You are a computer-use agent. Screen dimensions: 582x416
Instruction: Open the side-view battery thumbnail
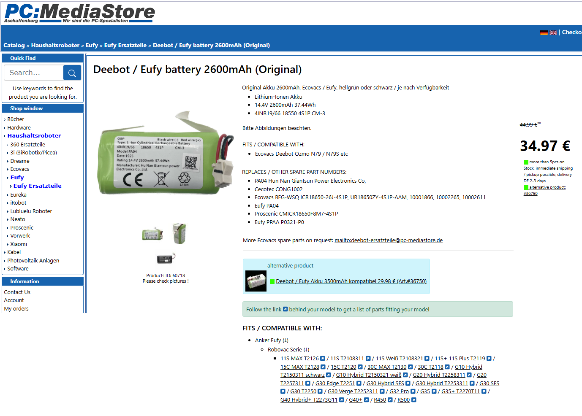pyautogui.click(x=152, y=234)
